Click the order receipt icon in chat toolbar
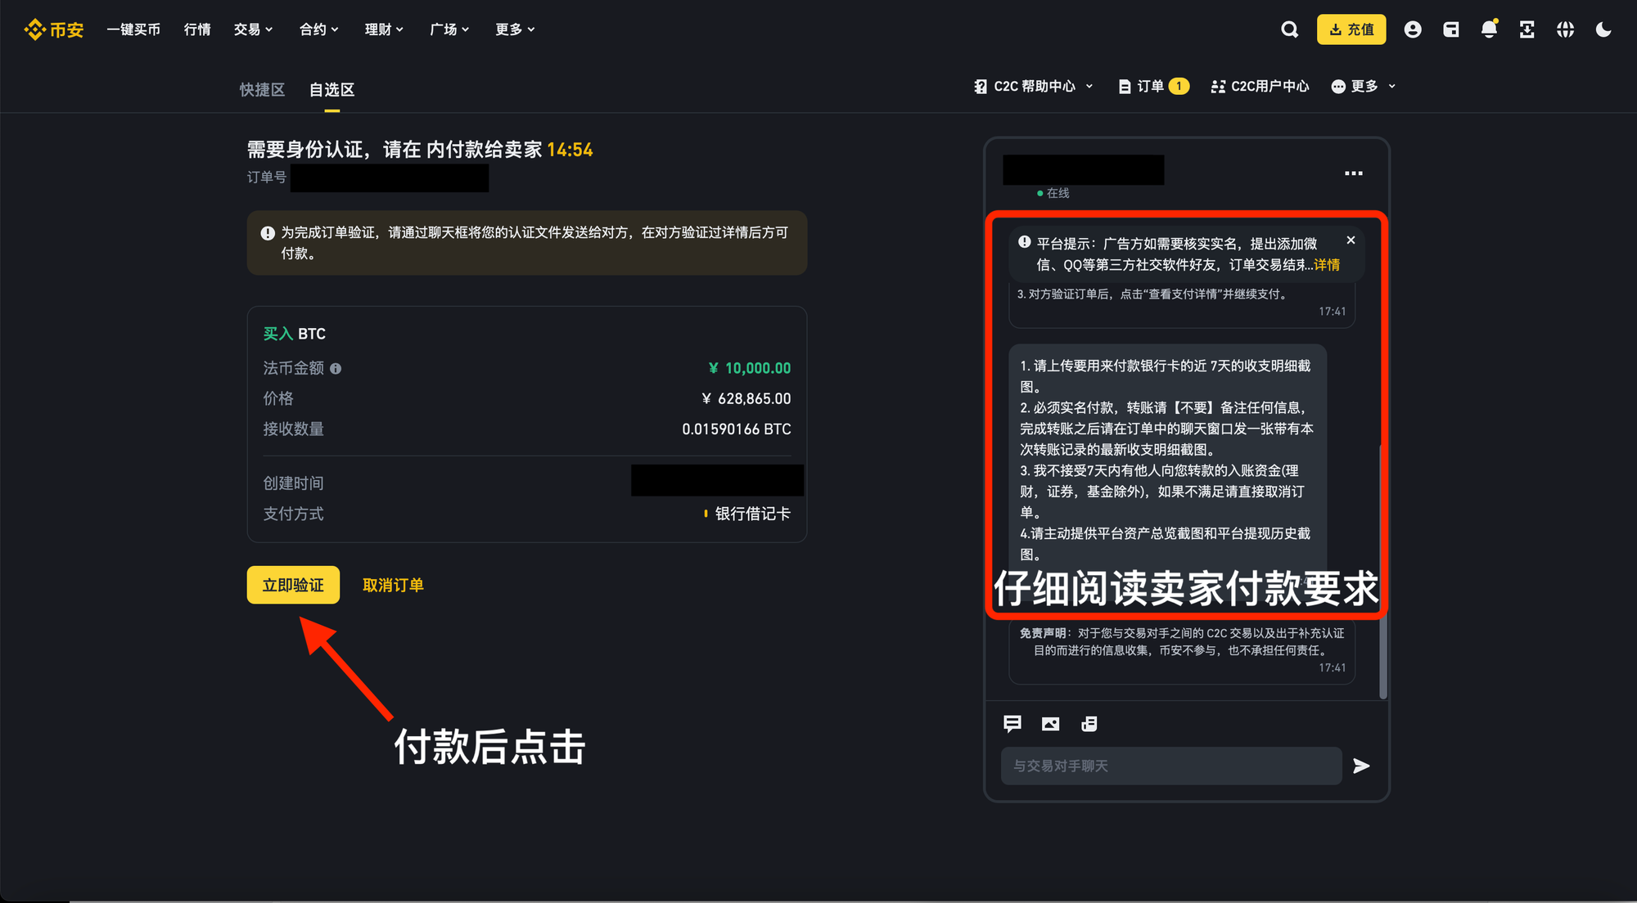 tap(1089, 724)
